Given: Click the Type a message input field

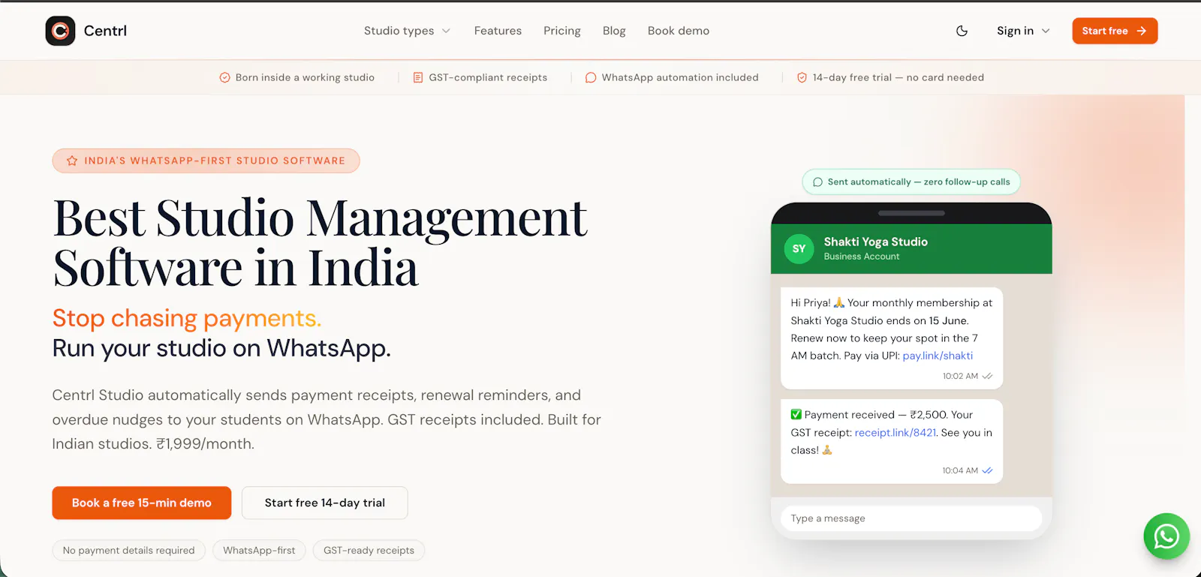Looking at the screenshot, I should 911,518.
